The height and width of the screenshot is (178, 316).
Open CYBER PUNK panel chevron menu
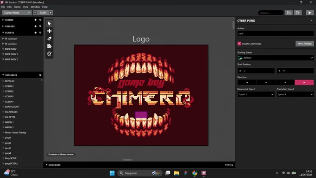point(311,20)
